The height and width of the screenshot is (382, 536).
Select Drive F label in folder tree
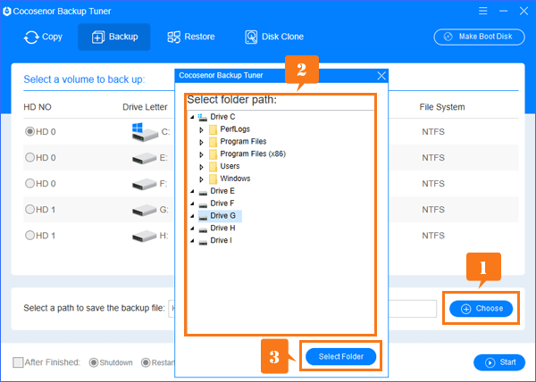[222, 203]
